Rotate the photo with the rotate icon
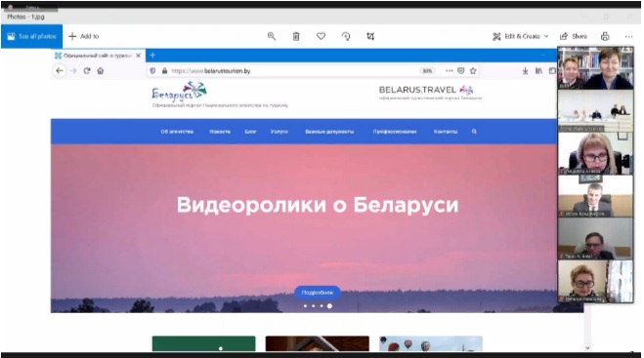 346,36
